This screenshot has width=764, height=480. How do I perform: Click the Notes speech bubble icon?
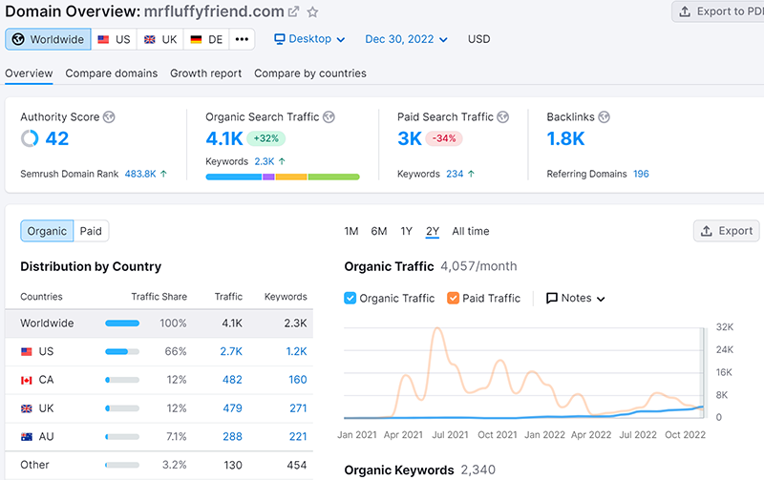pyautogui.click(x=552, y=298)
